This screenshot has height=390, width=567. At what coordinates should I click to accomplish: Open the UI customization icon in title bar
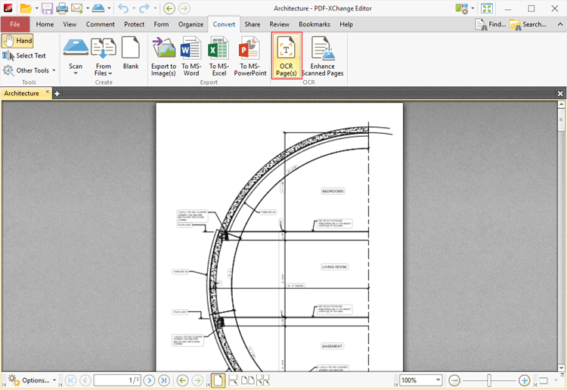coord(462,8)
